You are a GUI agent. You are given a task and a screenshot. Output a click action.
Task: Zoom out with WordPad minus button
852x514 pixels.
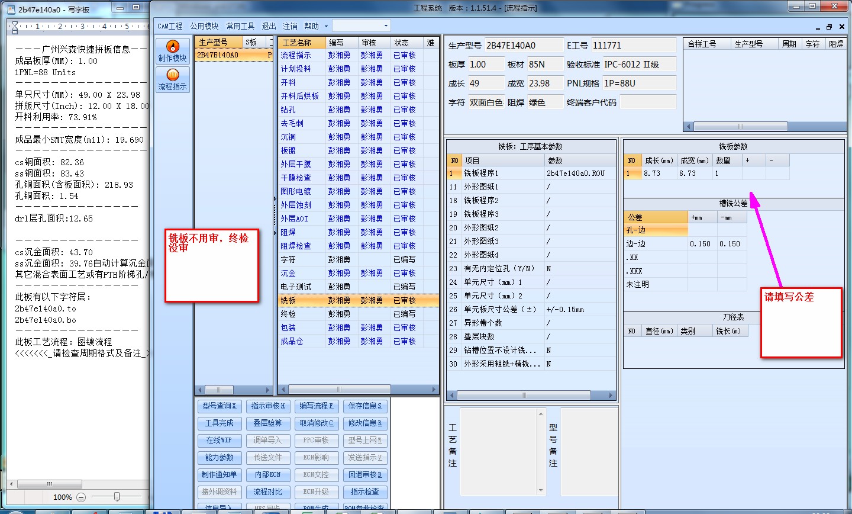coord(81,497)
